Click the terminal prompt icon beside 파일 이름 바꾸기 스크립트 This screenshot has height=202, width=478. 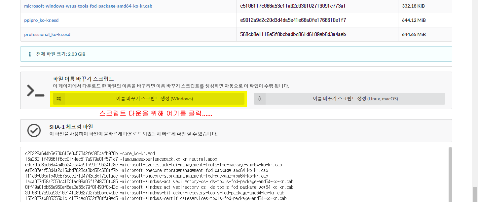click(x=36, y=91)
